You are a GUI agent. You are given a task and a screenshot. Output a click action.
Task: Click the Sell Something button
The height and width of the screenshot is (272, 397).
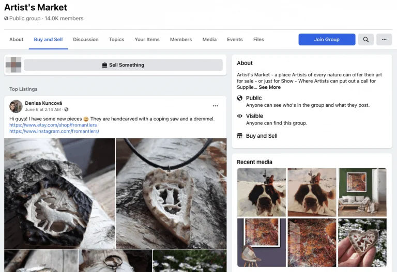[123, 65]
